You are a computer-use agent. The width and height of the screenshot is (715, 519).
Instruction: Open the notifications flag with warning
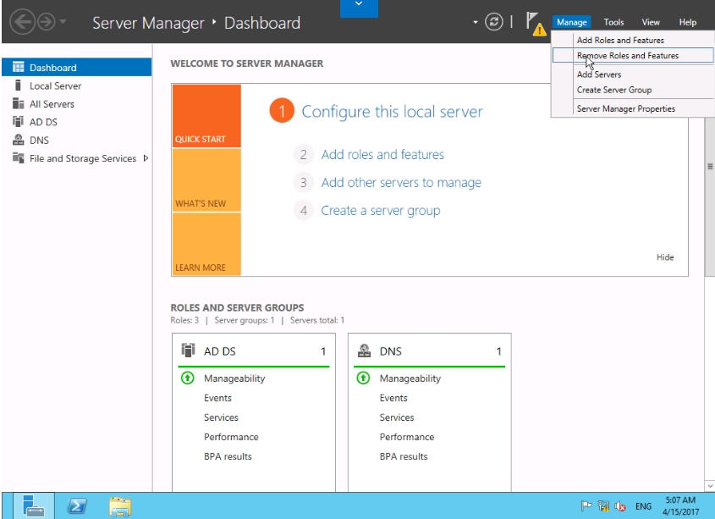536,24
